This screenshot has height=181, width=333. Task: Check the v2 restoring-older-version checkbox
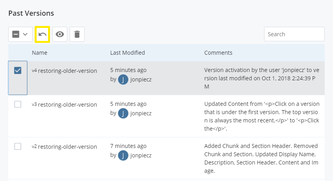tap(18, 146)
